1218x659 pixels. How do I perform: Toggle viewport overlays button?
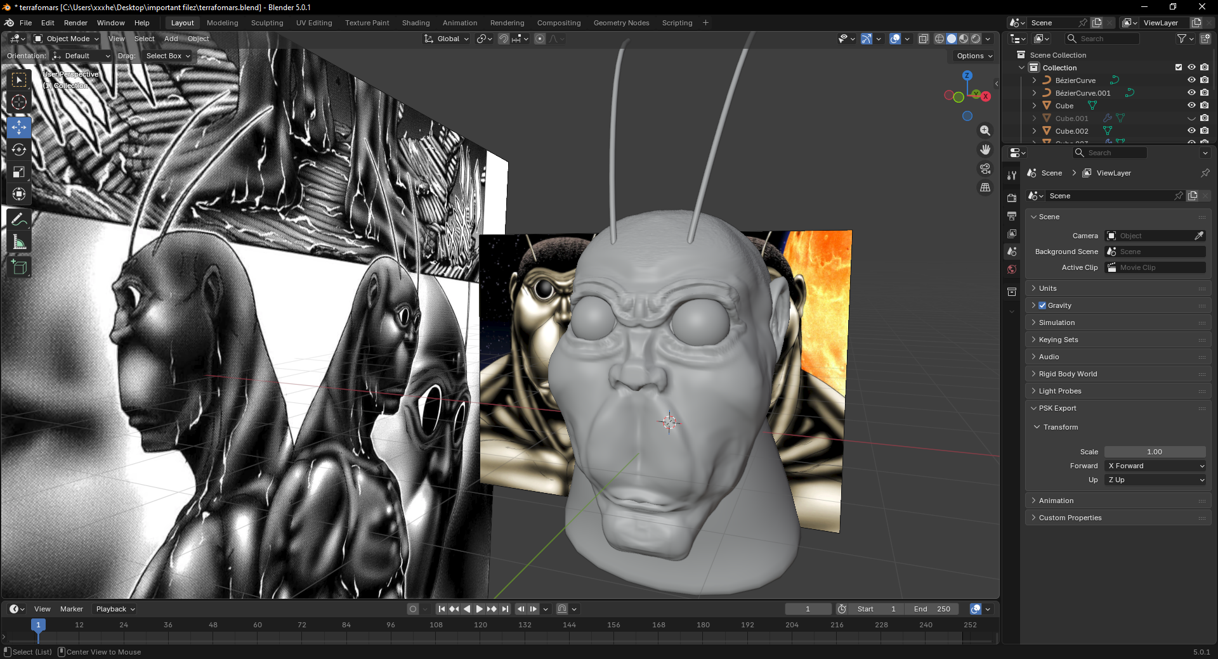895,39
